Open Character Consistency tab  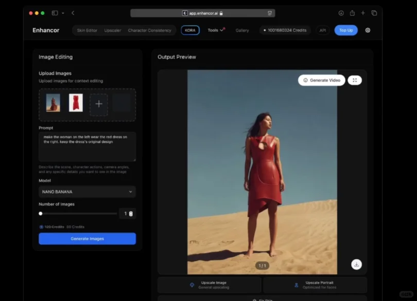(149, 30)
